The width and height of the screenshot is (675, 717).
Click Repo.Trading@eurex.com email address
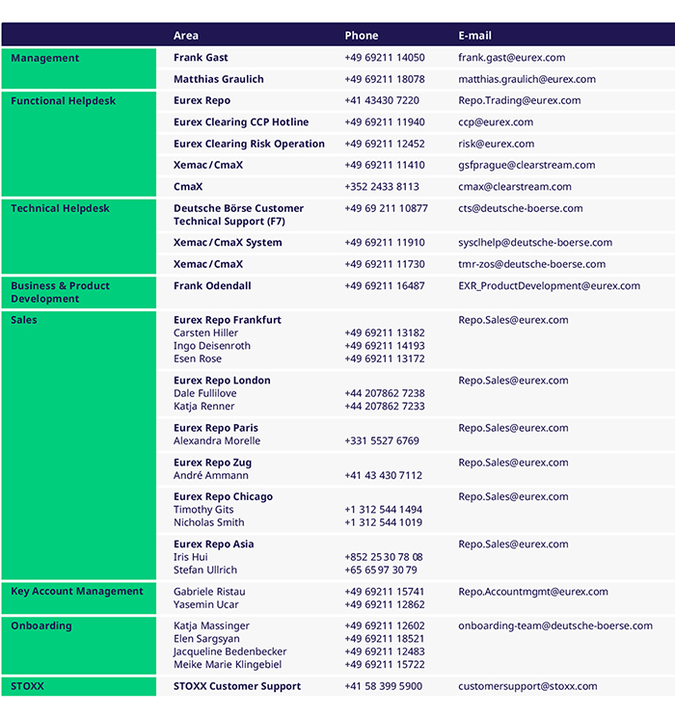[519, 100]
